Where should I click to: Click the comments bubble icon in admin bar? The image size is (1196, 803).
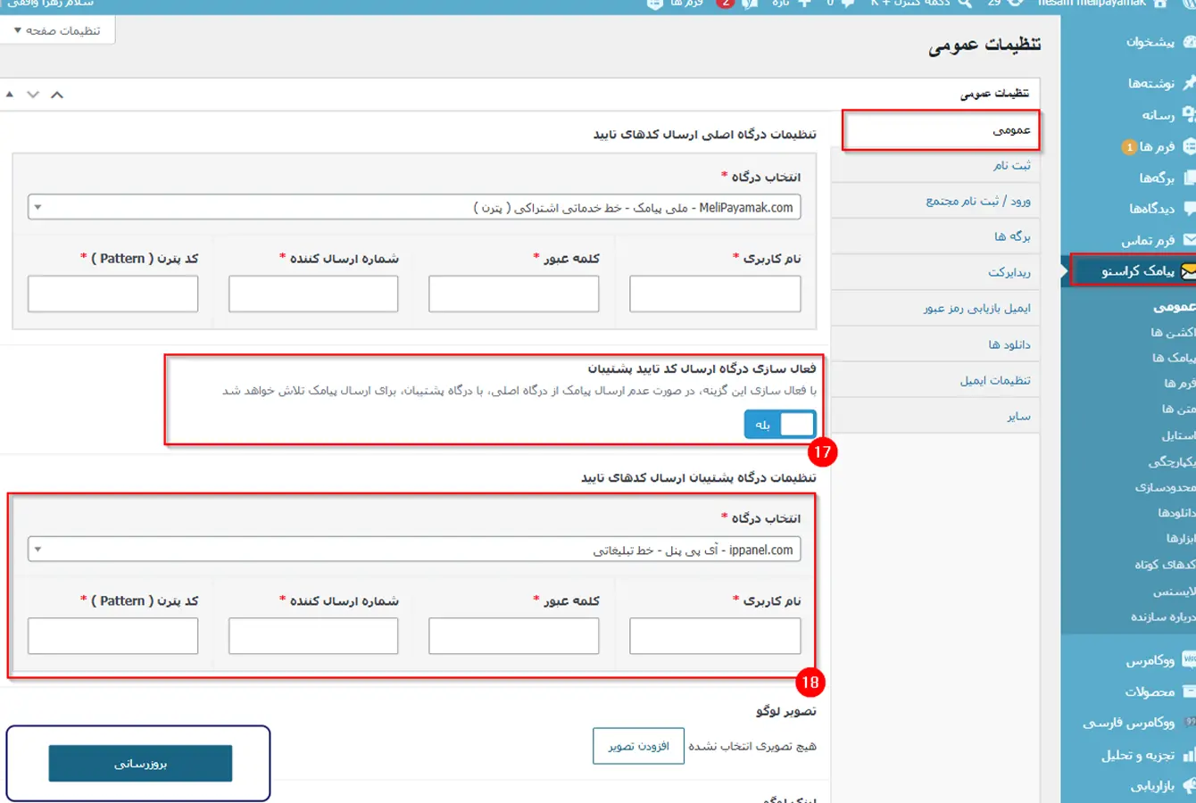click(848, 4)
